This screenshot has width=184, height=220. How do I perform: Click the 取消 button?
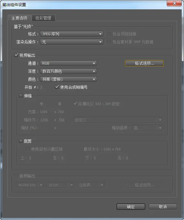click(163, 207)
